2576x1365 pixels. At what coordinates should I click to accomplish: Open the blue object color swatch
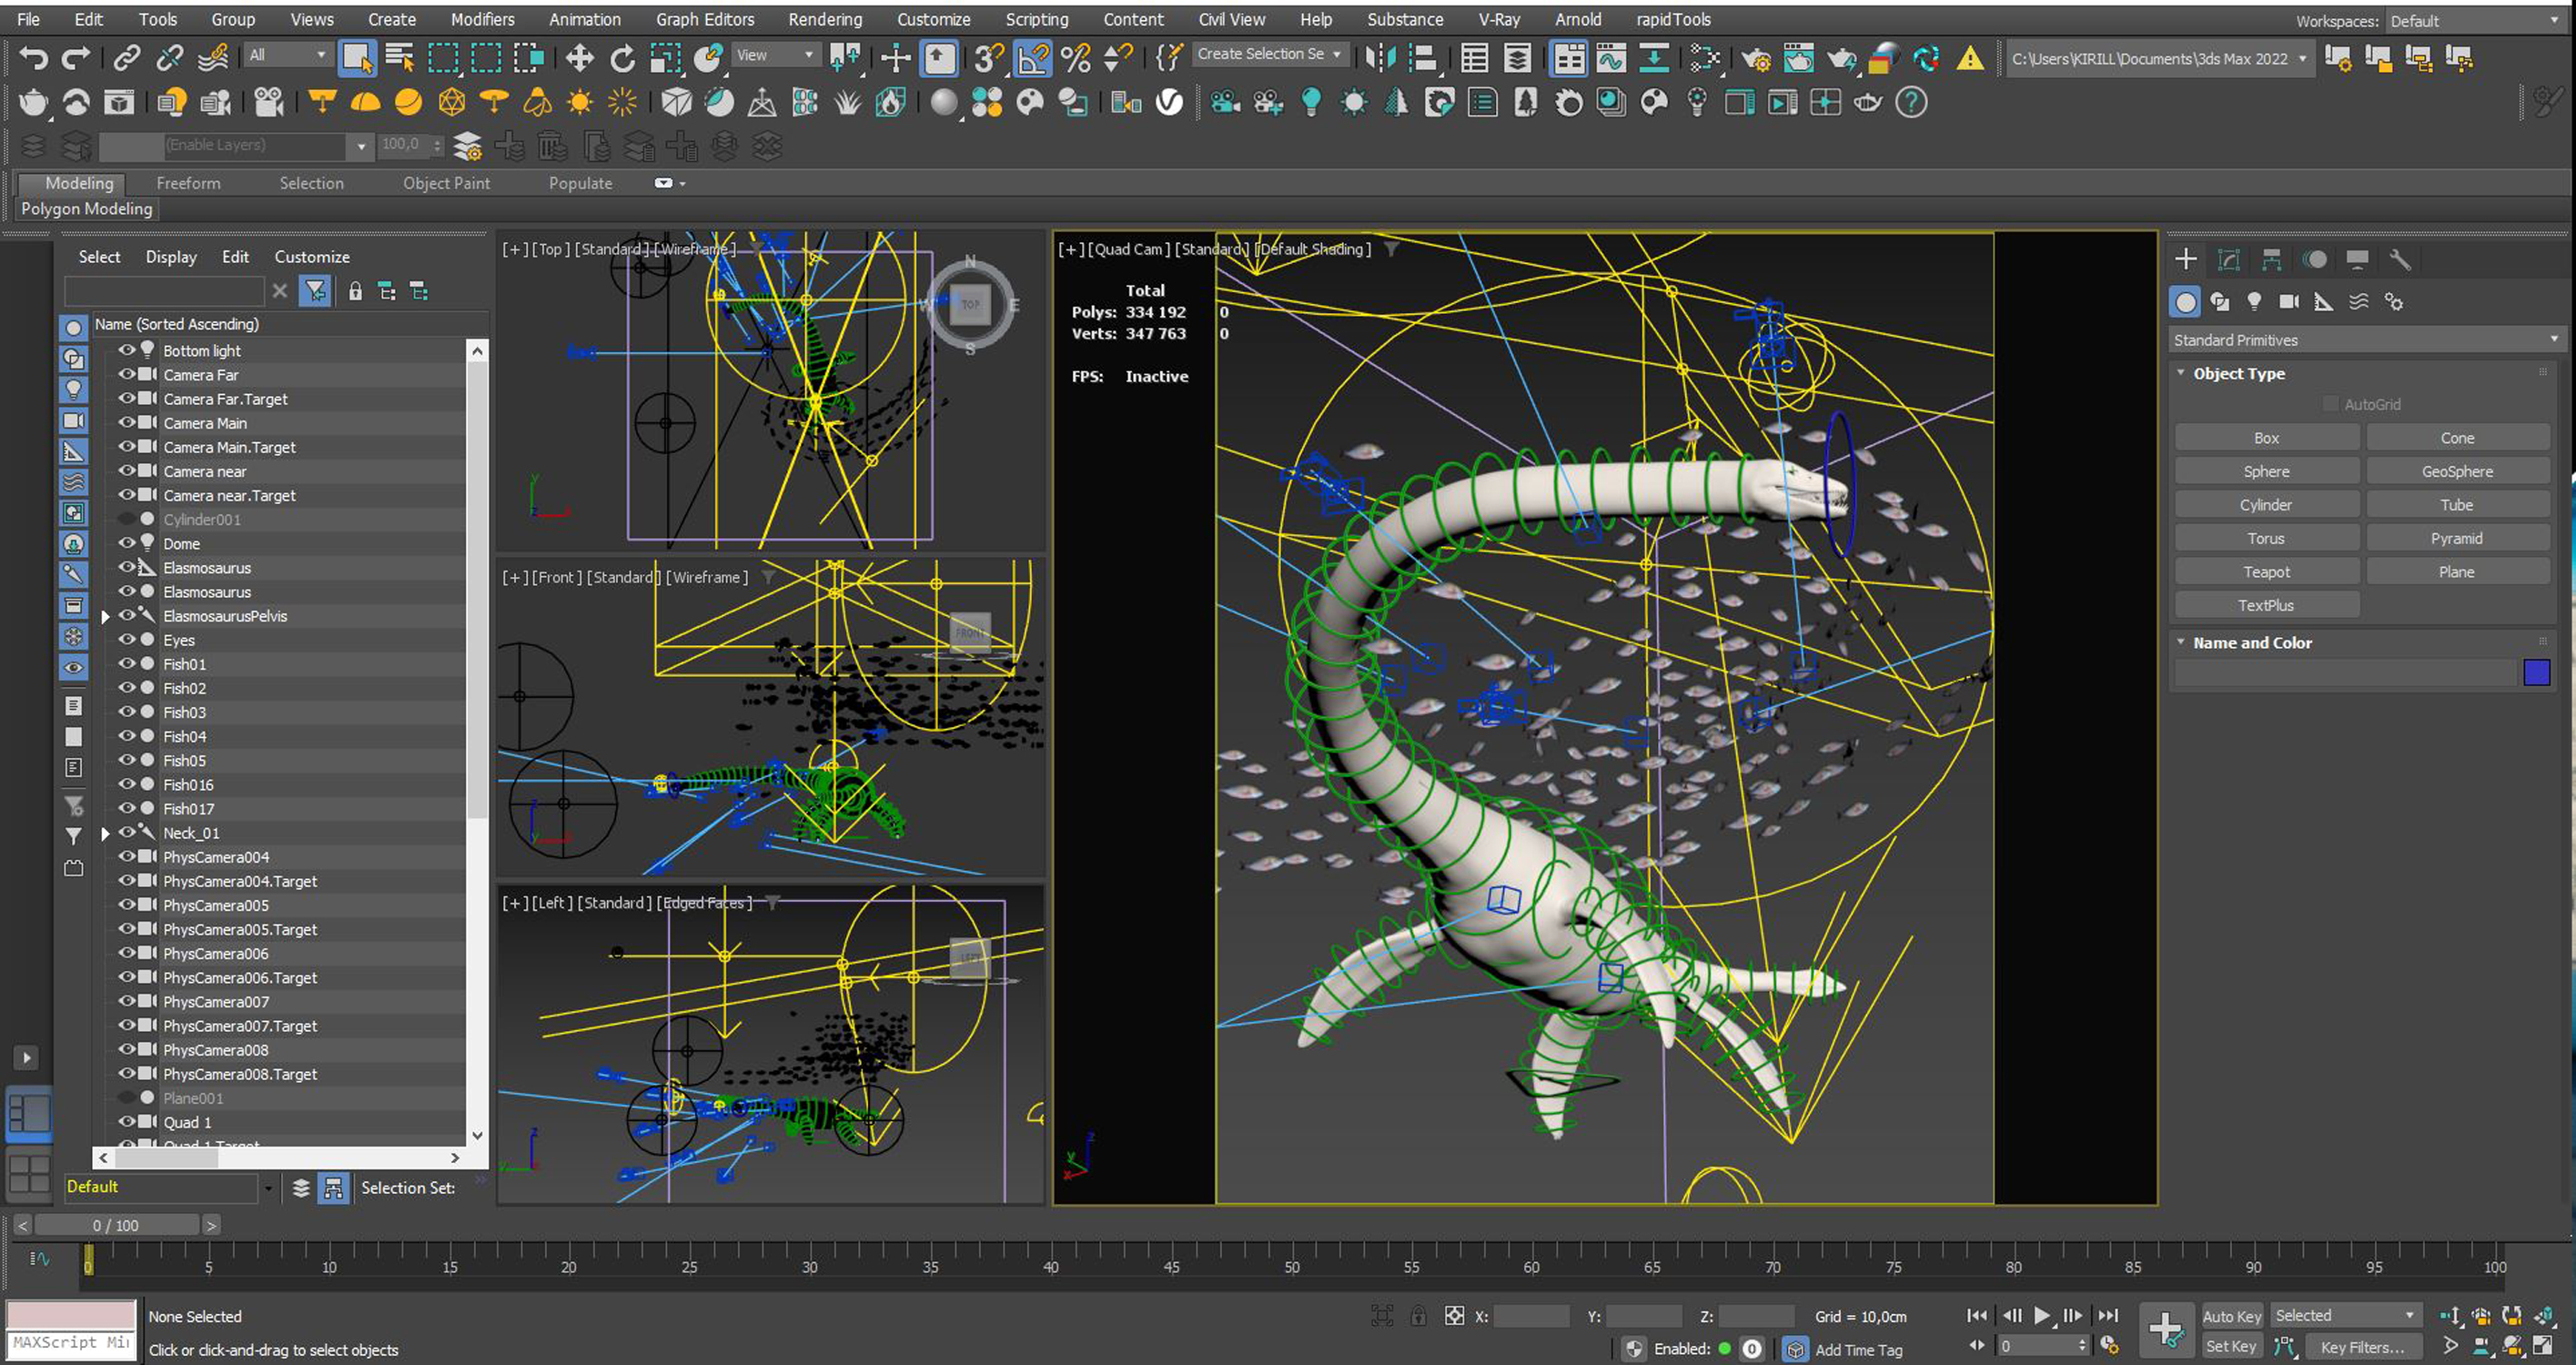click(x=2536, y=672)
